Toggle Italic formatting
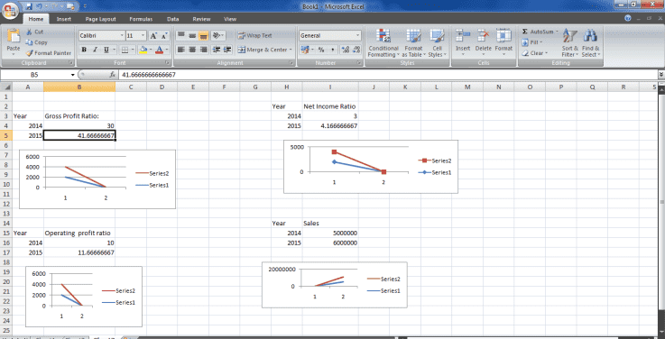This screenshot has height=339, width=665. click(x=95, y=50)
